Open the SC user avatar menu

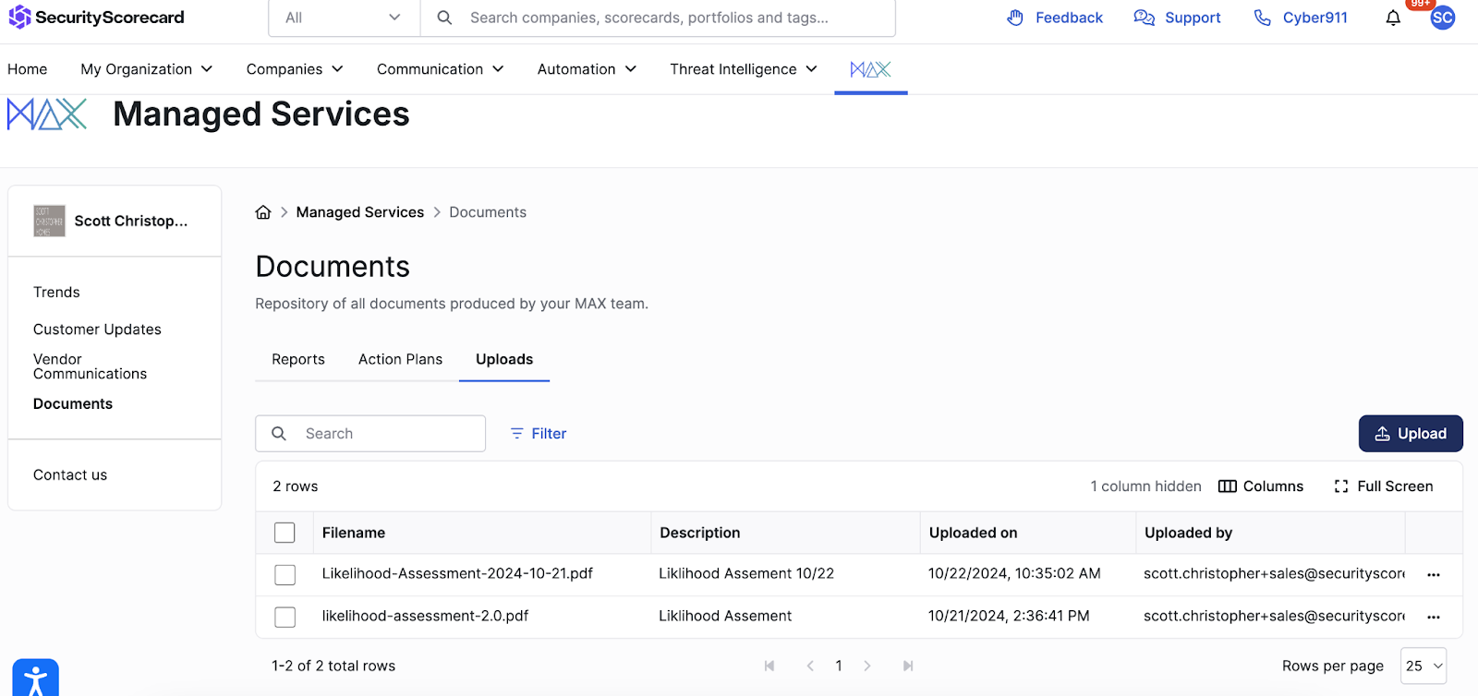1443,18
